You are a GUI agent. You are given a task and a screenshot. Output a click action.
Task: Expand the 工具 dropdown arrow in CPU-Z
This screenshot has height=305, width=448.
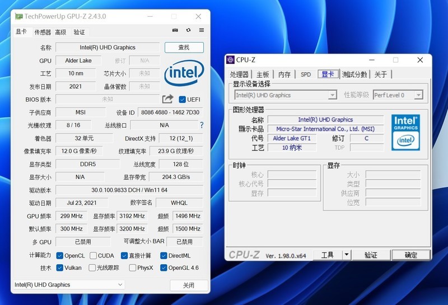pos(347,255)
